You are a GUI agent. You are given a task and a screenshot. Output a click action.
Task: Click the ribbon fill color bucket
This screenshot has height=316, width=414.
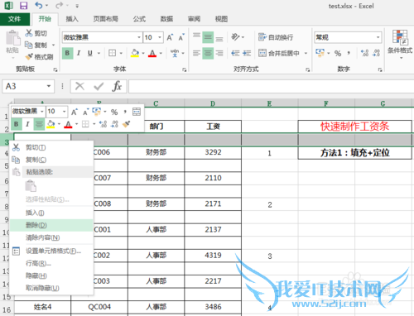pyautogui.click(x=135, y=53)
